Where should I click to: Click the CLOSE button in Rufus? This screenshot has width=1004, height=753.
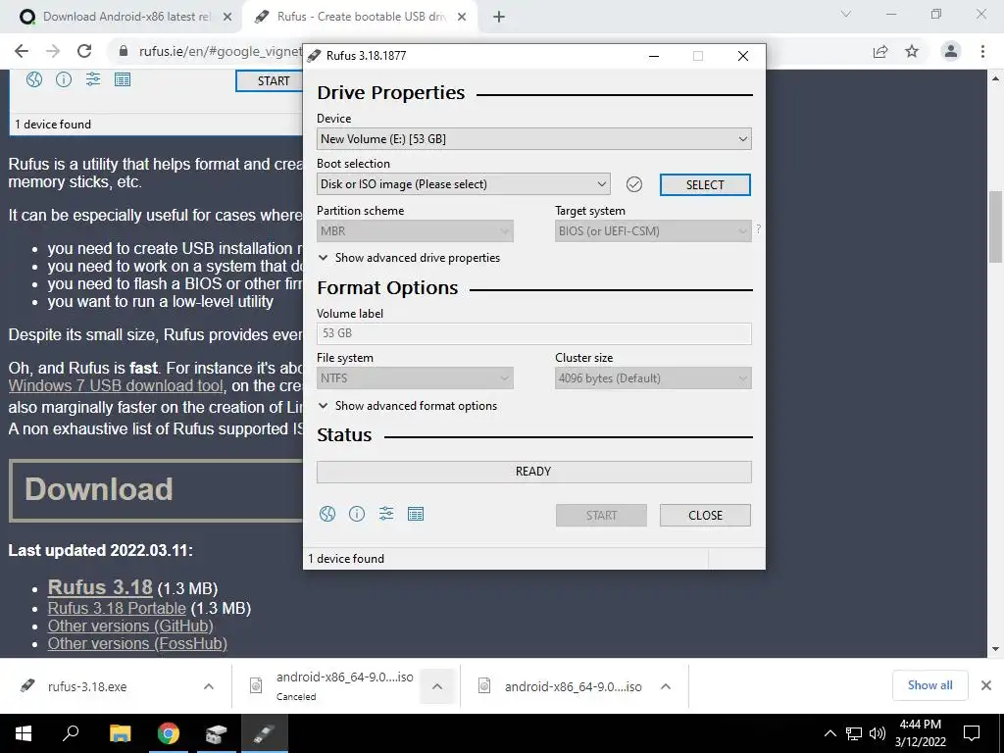pyautogui.click(x=705, y=516)
